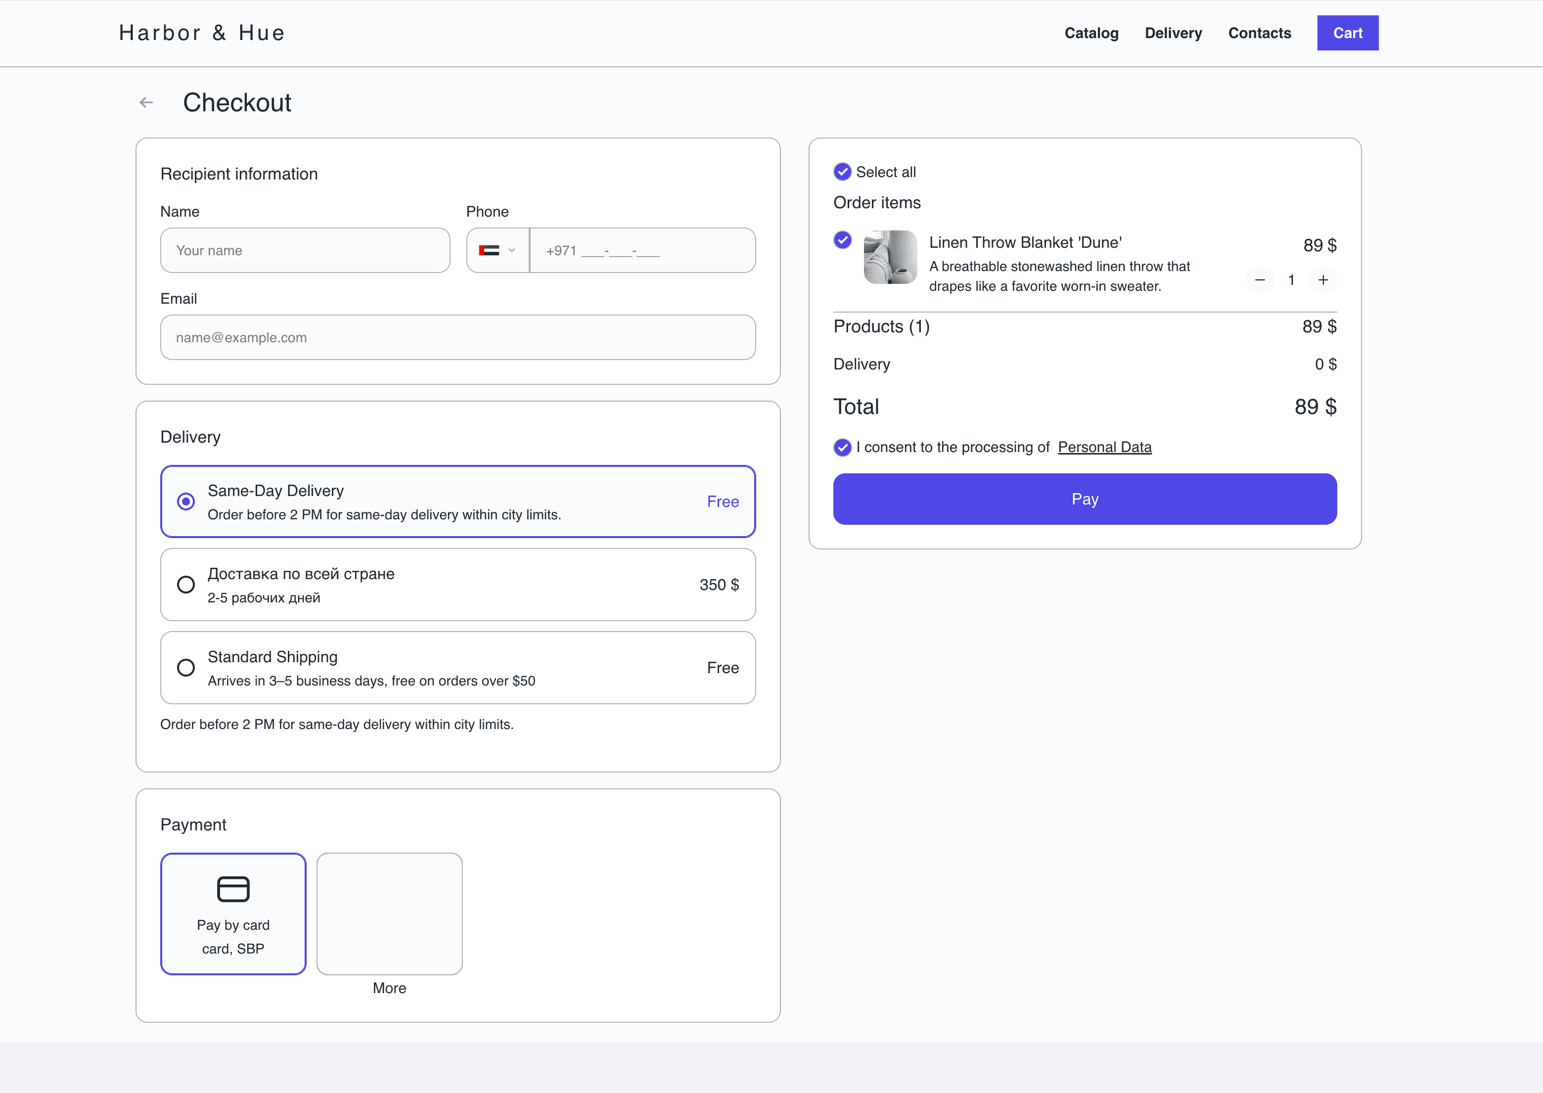
Task: Expand the phone country code dropdown
Action: click(499, 250)
